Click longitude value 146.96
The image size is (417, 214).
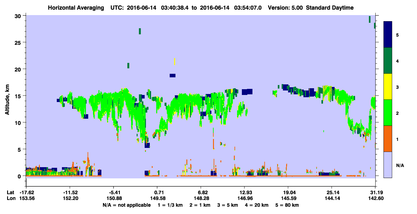pyautogui.click(x=244, y=199)
